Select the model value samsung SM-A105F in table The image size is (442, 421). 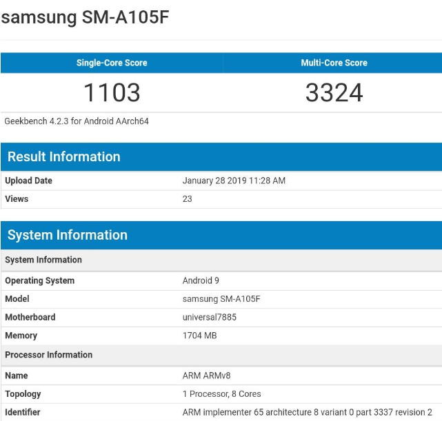[221, 299]
